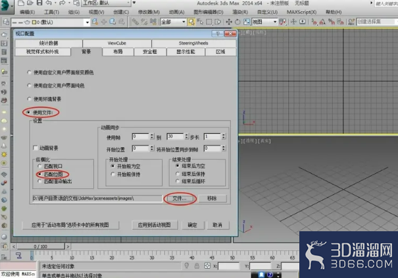The height and width of the screenshot is (278, 398).
Task: Select 使用自定义用户界面纯色 radio option
Action: coord(29,86)
